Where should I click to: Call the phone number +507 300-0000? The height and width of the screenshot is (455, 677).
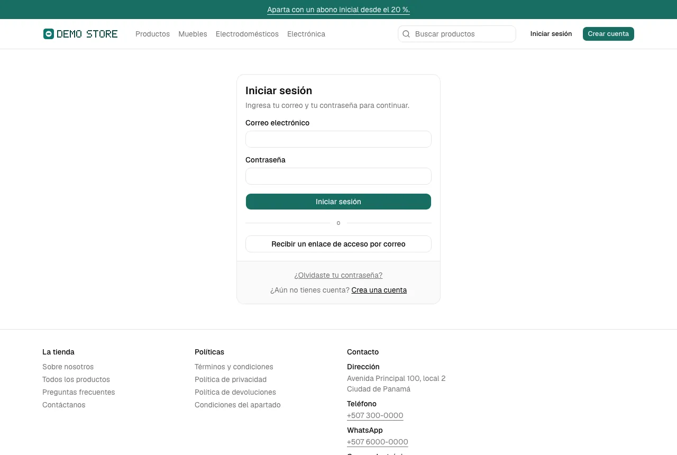375,415
